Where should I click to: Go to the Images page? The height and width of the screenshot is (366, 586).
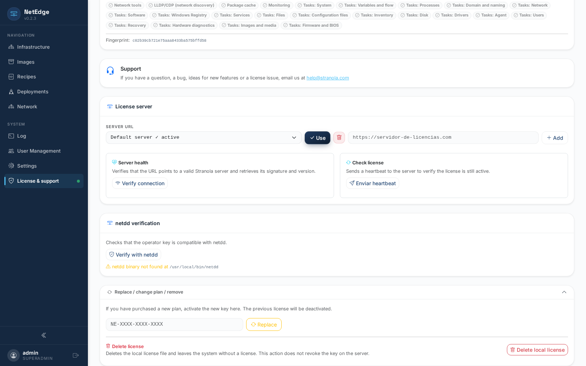point(44,62)
